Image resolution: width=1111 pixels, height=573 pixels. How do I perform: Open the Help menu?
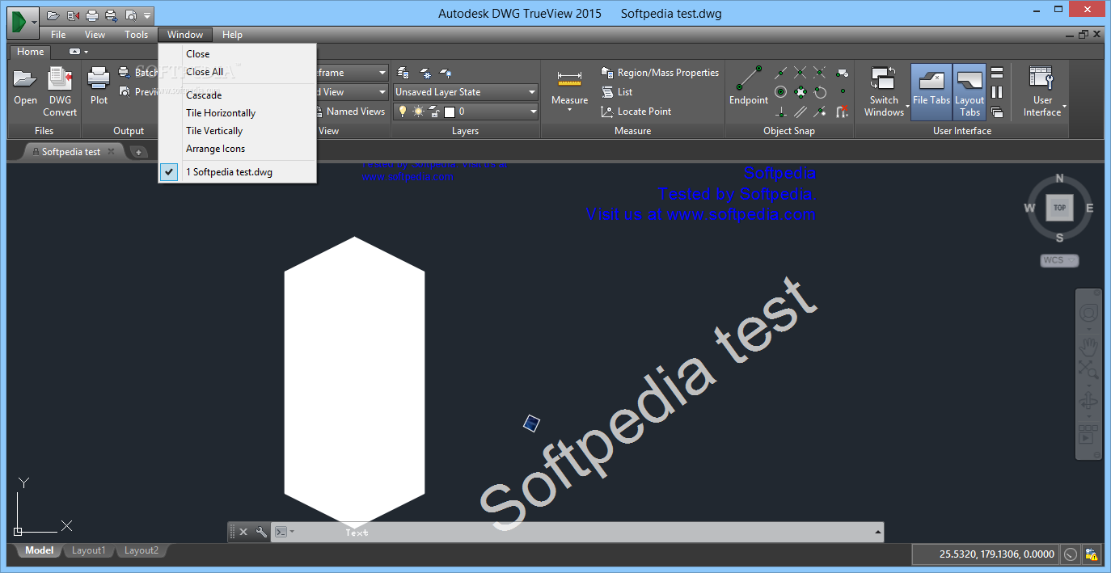click(x=232, y=35)
